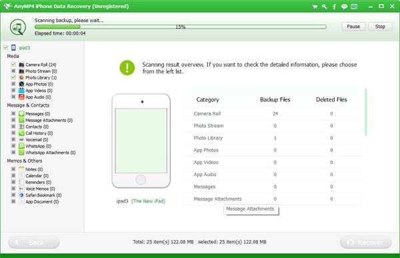
Task: Toggle the Contacts checkbox
Action: 13,126
